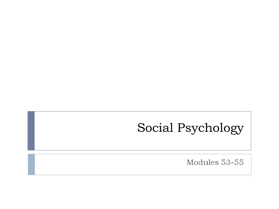Click the word "Modules" in the subtitle
Image resolution: width=279 pixels, height=209 pixels.
tap(203, 162)
